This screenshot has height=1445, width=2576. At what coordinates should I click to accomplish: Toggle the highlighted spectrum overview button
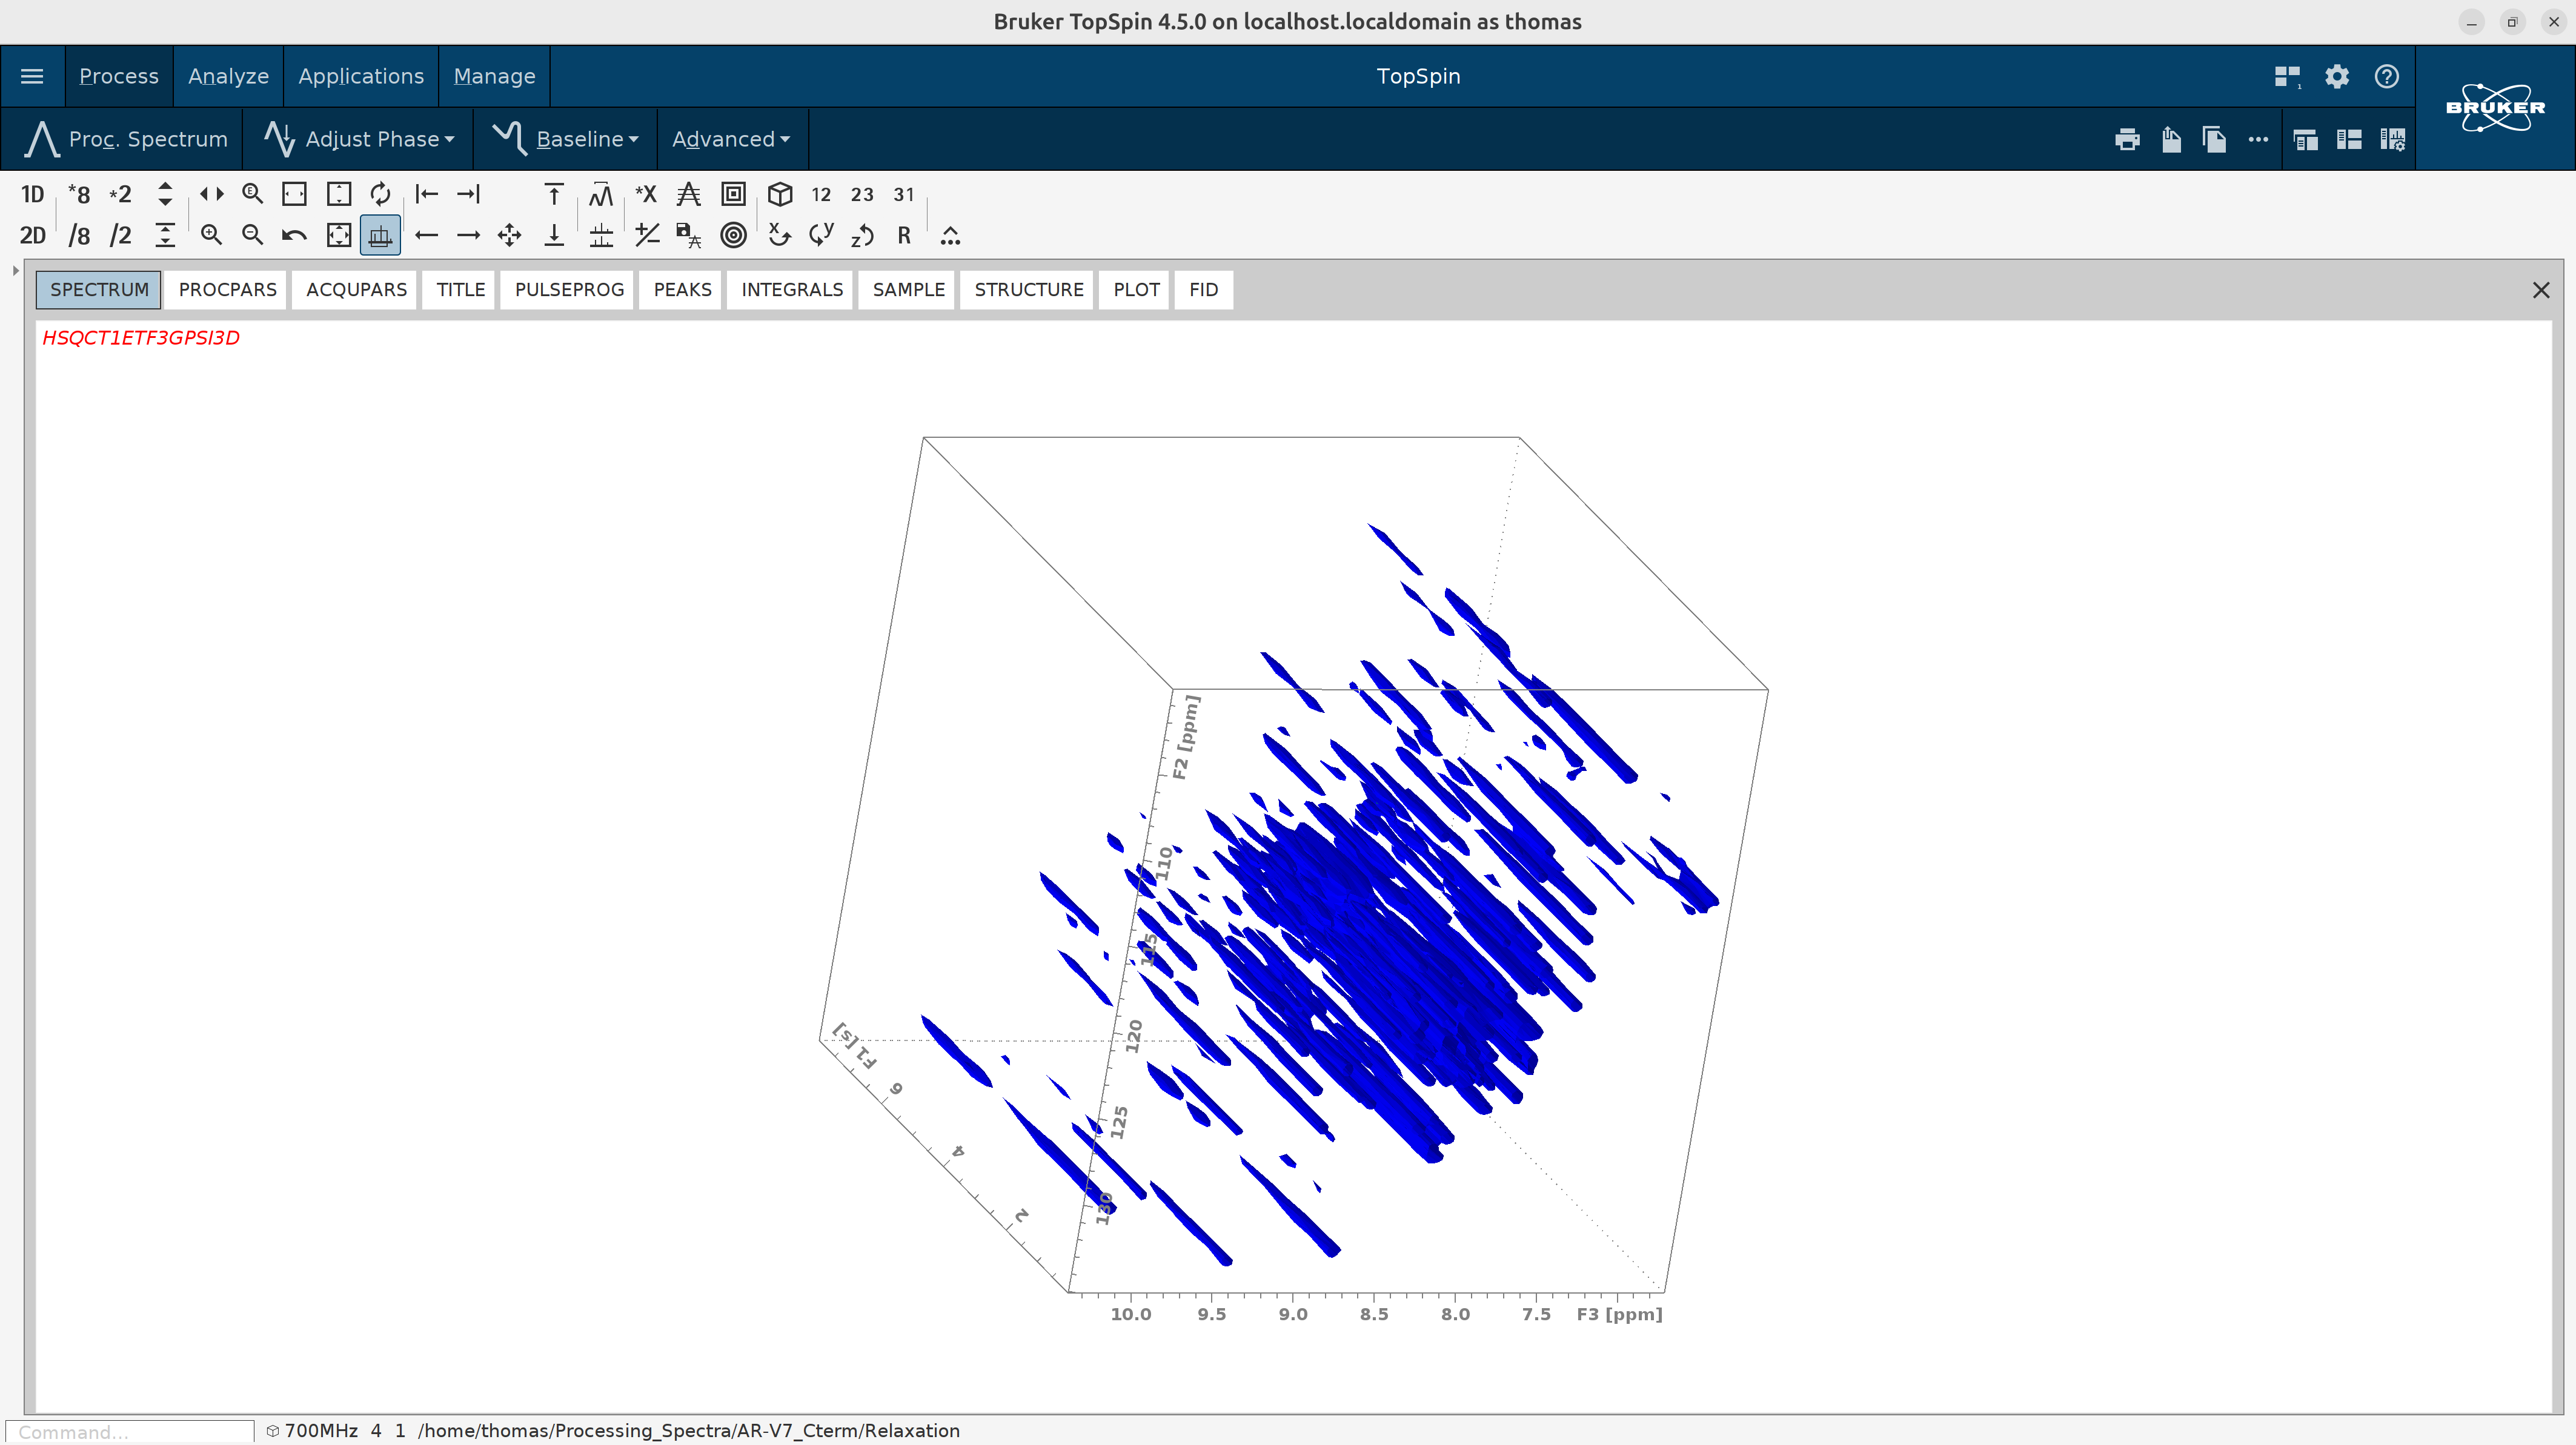(x=380, y=235)
